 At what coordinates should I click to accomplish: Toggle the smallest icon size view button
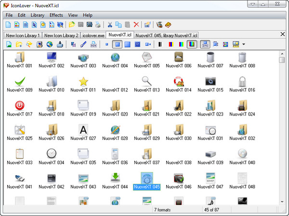(x=106, y=44)
